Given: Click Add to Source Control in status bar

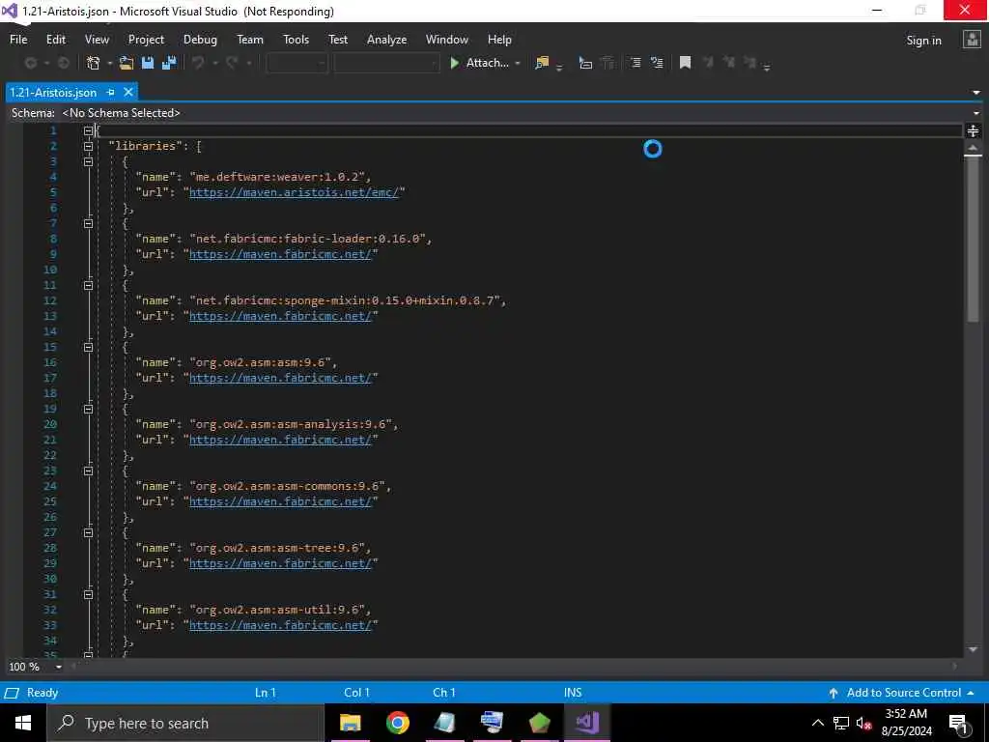Looking at the screenshot, I should [902, 693].
